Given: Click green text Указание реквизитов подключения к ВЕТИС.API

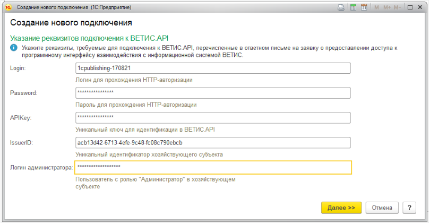Looking at the screenshot, I should (89, 38).
